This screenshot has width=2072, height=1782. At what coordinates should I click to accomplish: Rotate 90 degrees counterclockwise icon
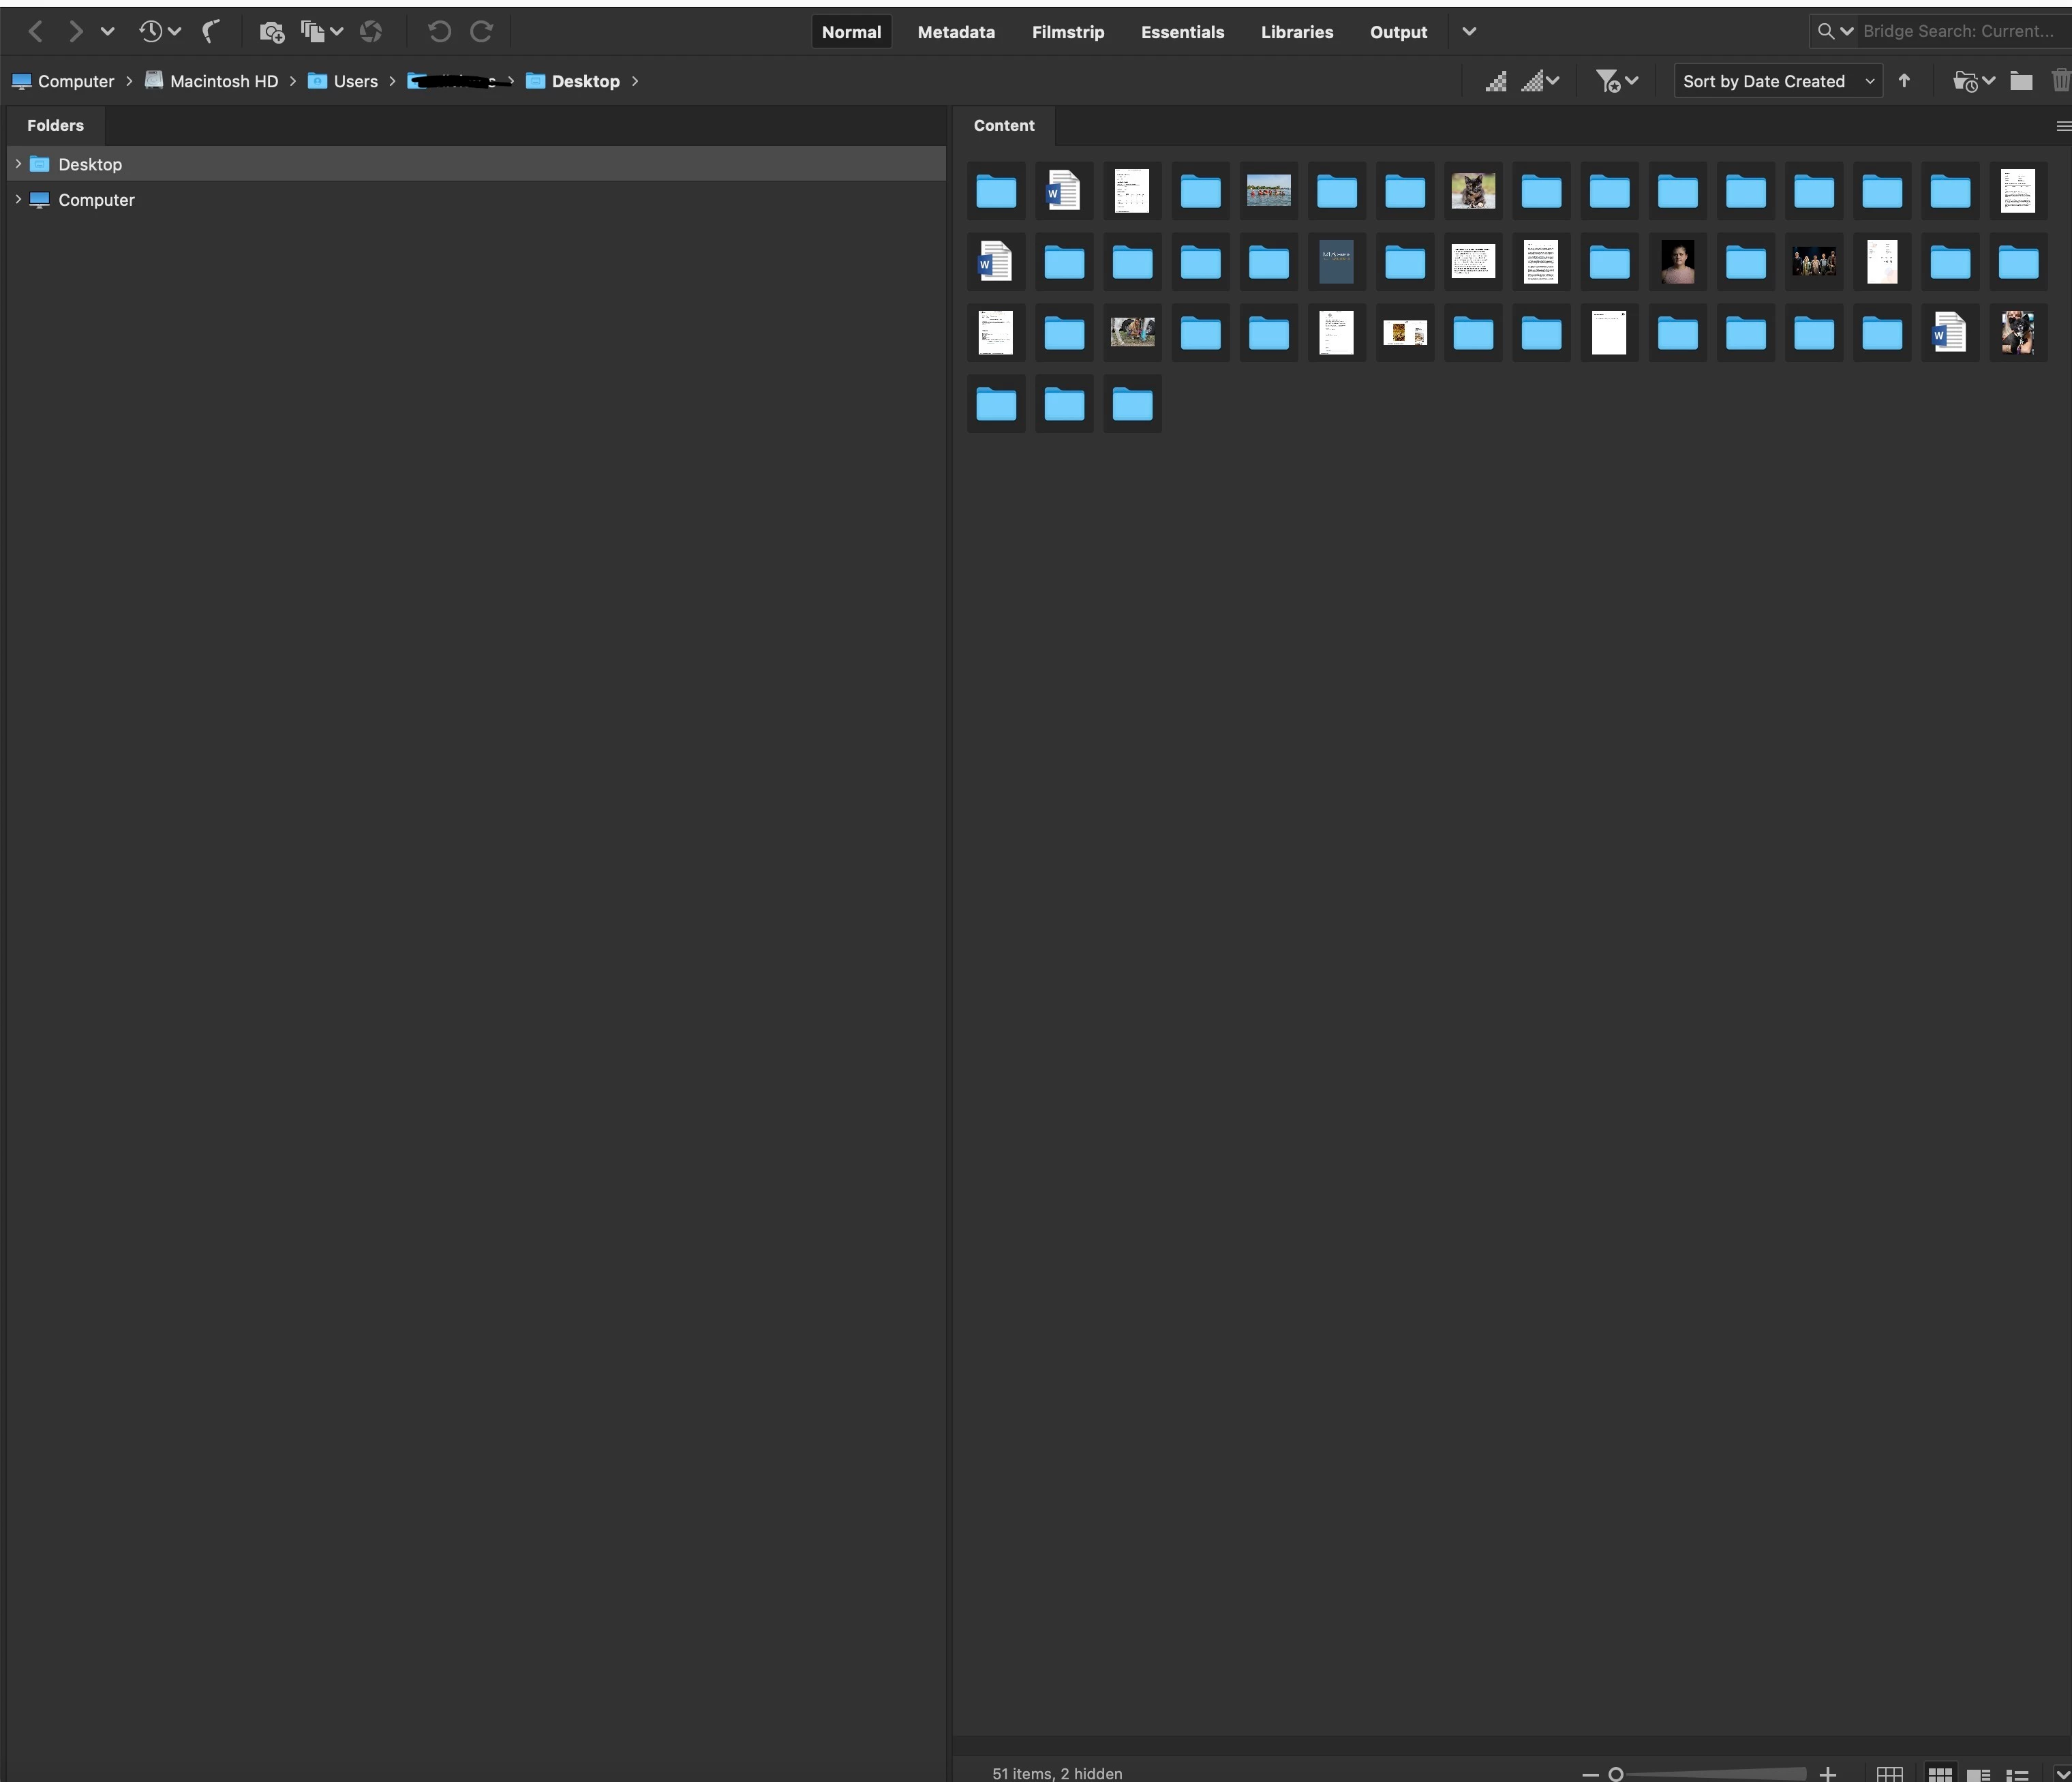[x=439, y=32]
